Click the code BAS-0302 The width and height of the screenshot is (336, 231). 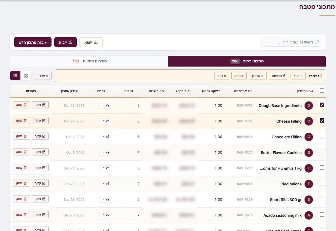point(245,106)
